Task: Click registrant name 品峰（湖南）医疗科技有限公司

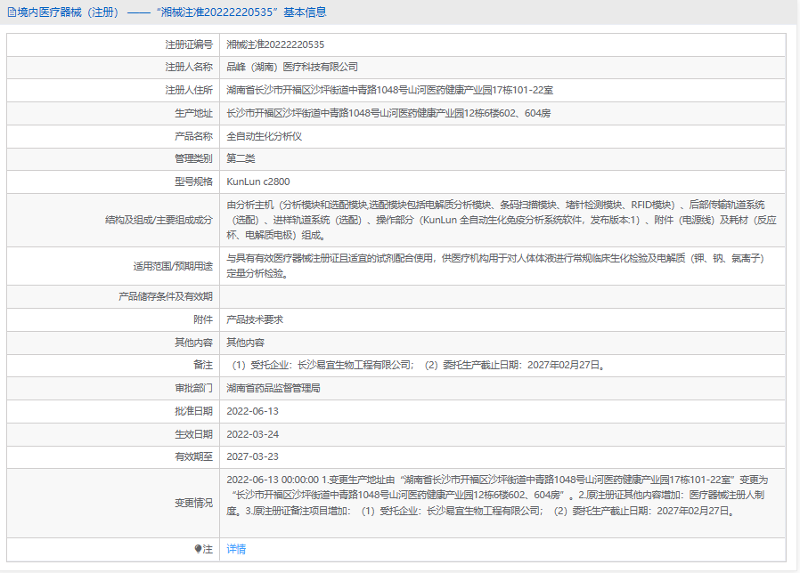Action: point(292,67)
